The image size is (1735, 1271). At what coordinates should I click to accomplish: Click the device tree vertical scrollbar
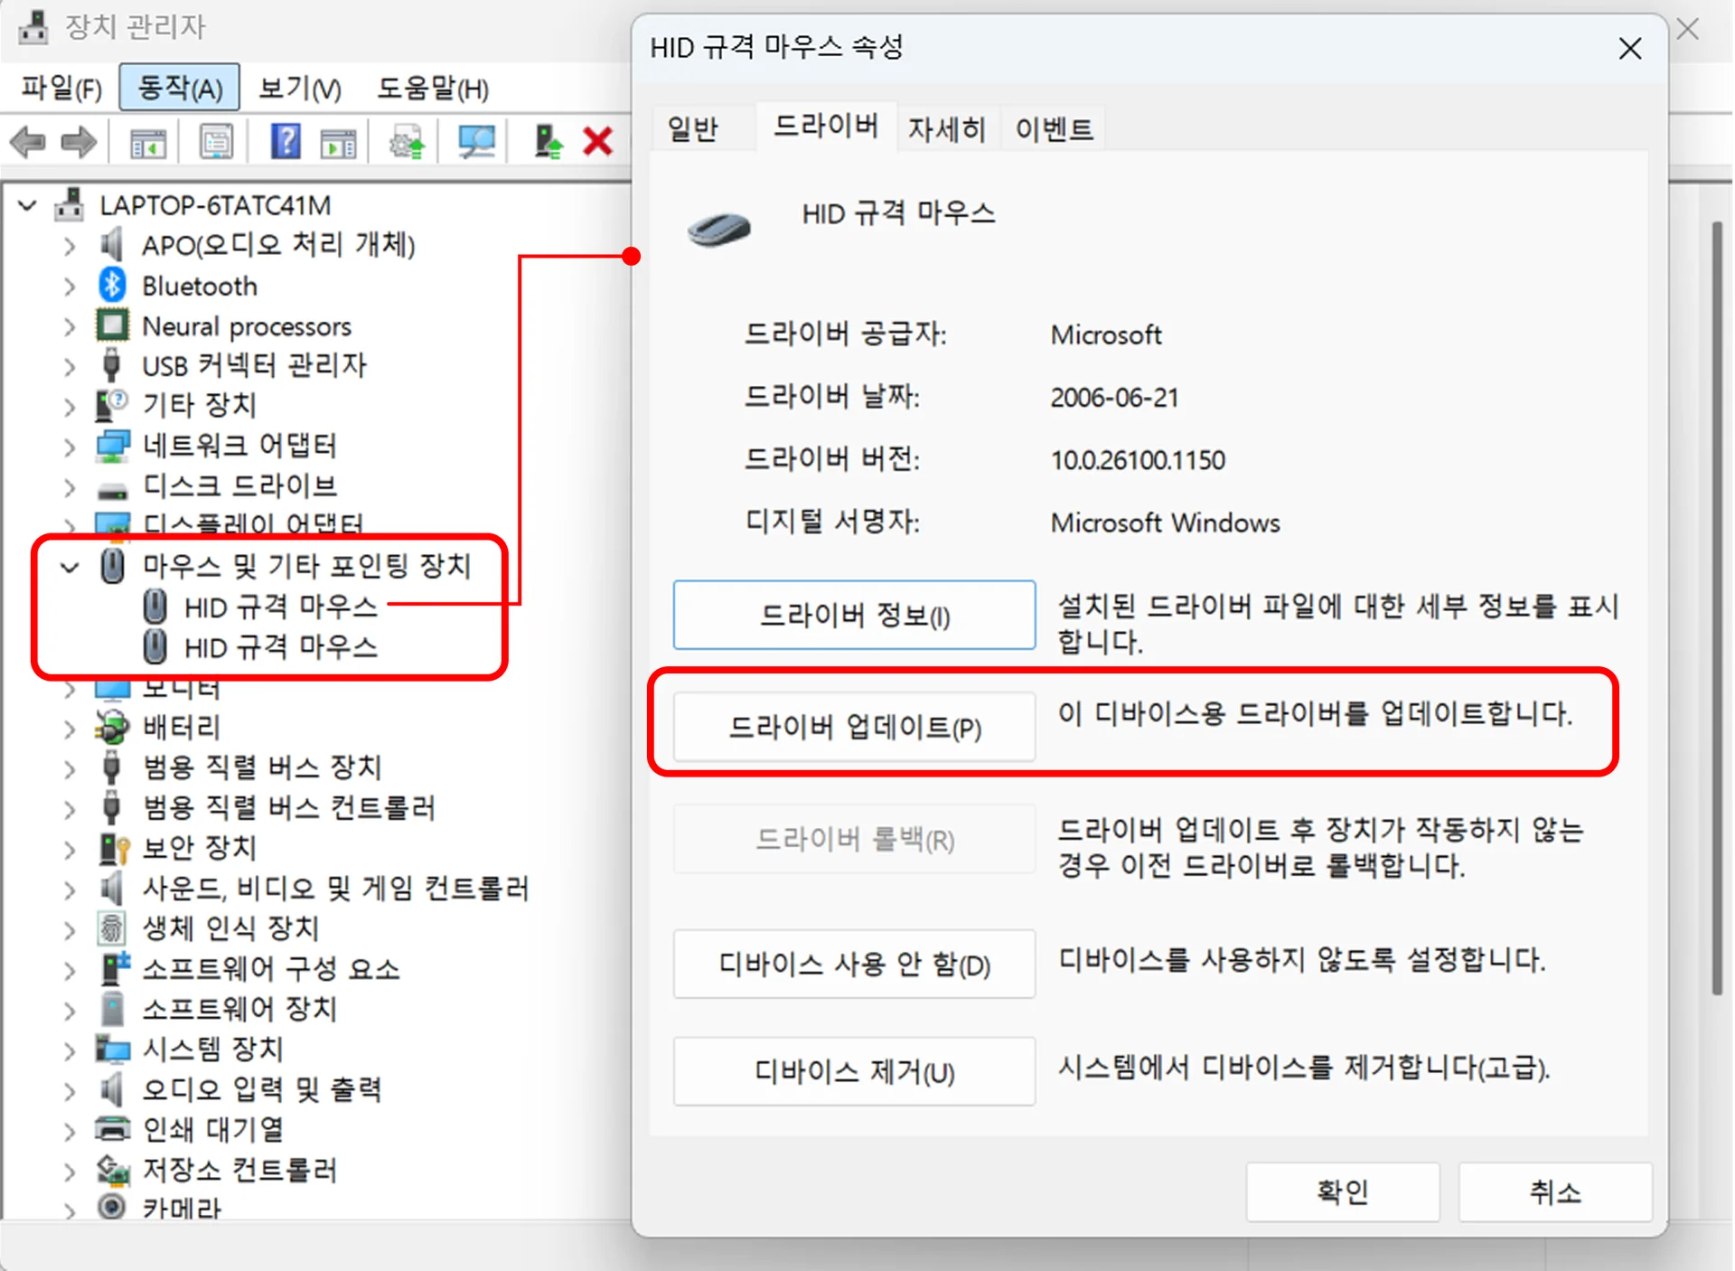point(1716,606)
